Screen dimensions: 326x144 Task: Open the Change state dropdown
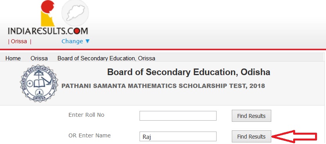[75, 41]
